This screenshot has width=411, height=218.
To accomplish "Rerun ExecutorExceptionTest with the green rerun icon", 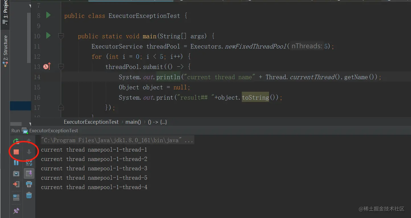I will (x=16, y=141).
